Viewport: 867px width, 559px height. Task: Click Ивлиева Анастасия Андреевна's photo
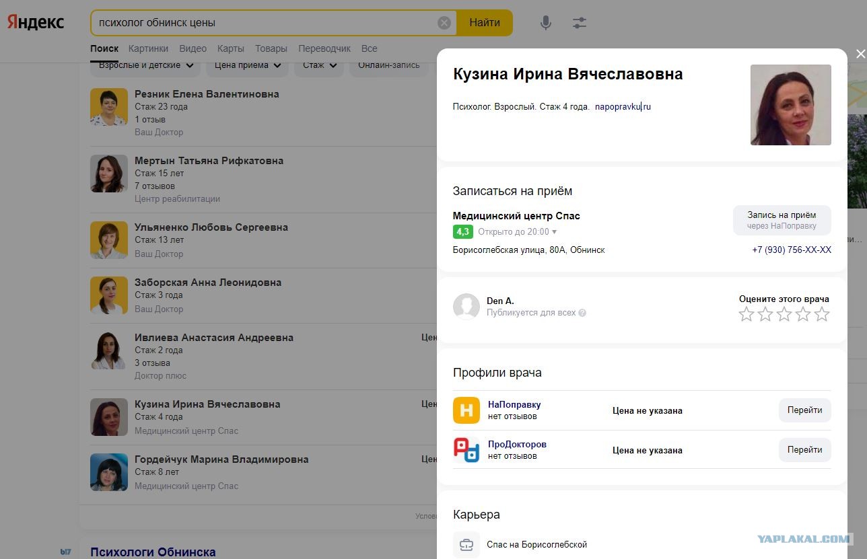coord(109,350)
